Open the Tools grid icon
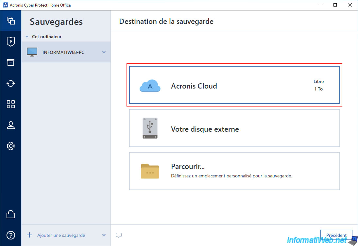This screenshot has width=358, height=246. tap(11, 104)
